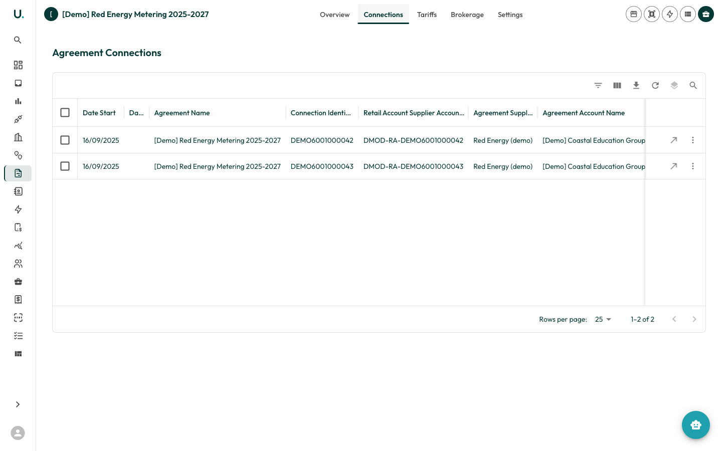722x451 pixels.
Task: Select the highlighted document icon in sidebar
Action: point(18,173)
